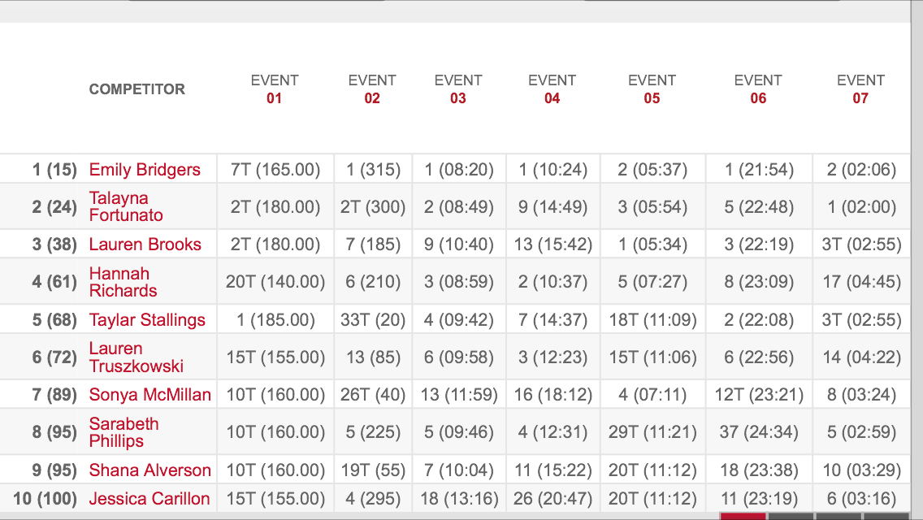Open Lauren Truszkowski's competitor link
This screenshot has width=923, height=520.
click(x=136, y=357)
